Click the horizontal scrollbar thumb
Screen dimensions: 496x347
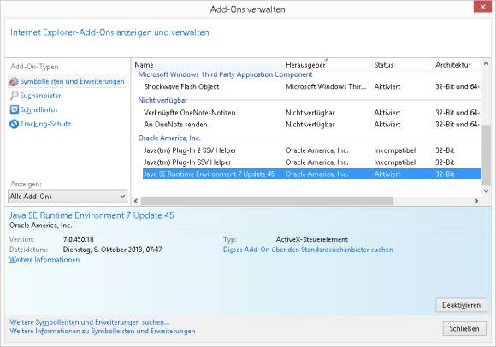[x=267, y=201]
